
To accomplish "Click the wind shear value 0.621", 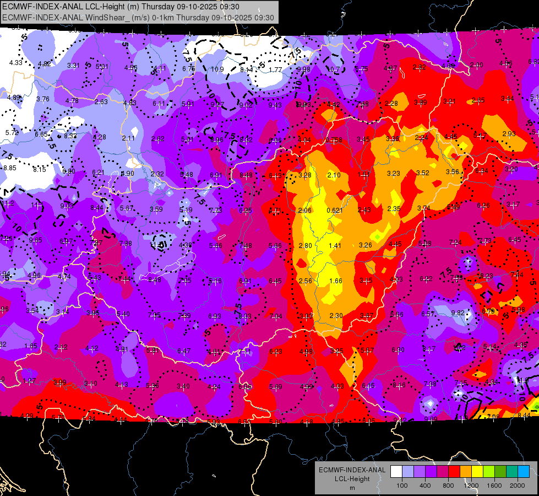I will coord(335,211).
